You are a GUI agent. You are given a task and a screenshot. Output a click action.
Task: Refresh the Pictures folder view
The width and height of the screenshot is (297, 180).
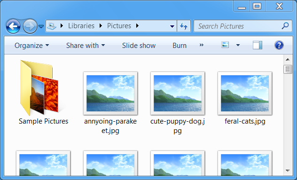click(184, 26)
